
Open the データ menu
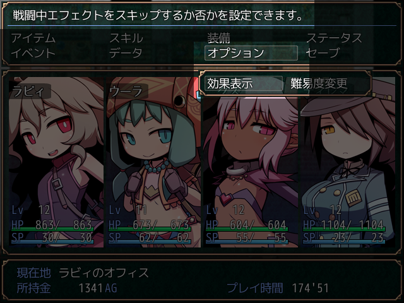pyautogui.click(x=126, y=53)
